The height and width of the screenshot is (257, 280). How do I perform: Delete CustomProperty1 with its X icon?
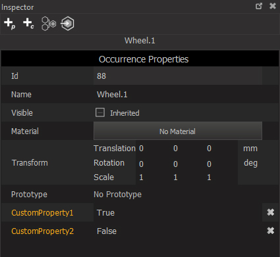click(271, 212)
